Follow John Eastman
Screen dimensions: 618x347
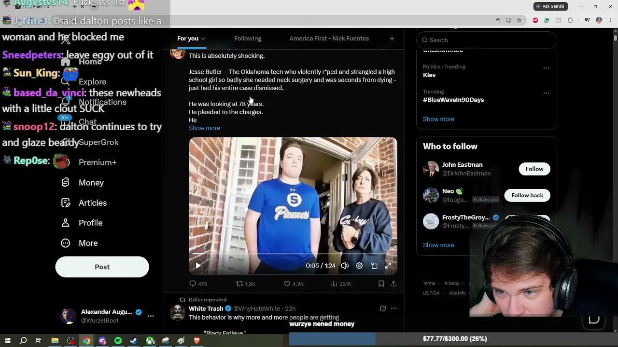[534, 169]
